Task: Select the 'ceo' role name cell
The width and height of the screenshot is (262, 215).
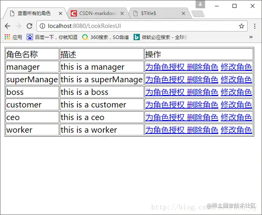Action: point(32,117)
